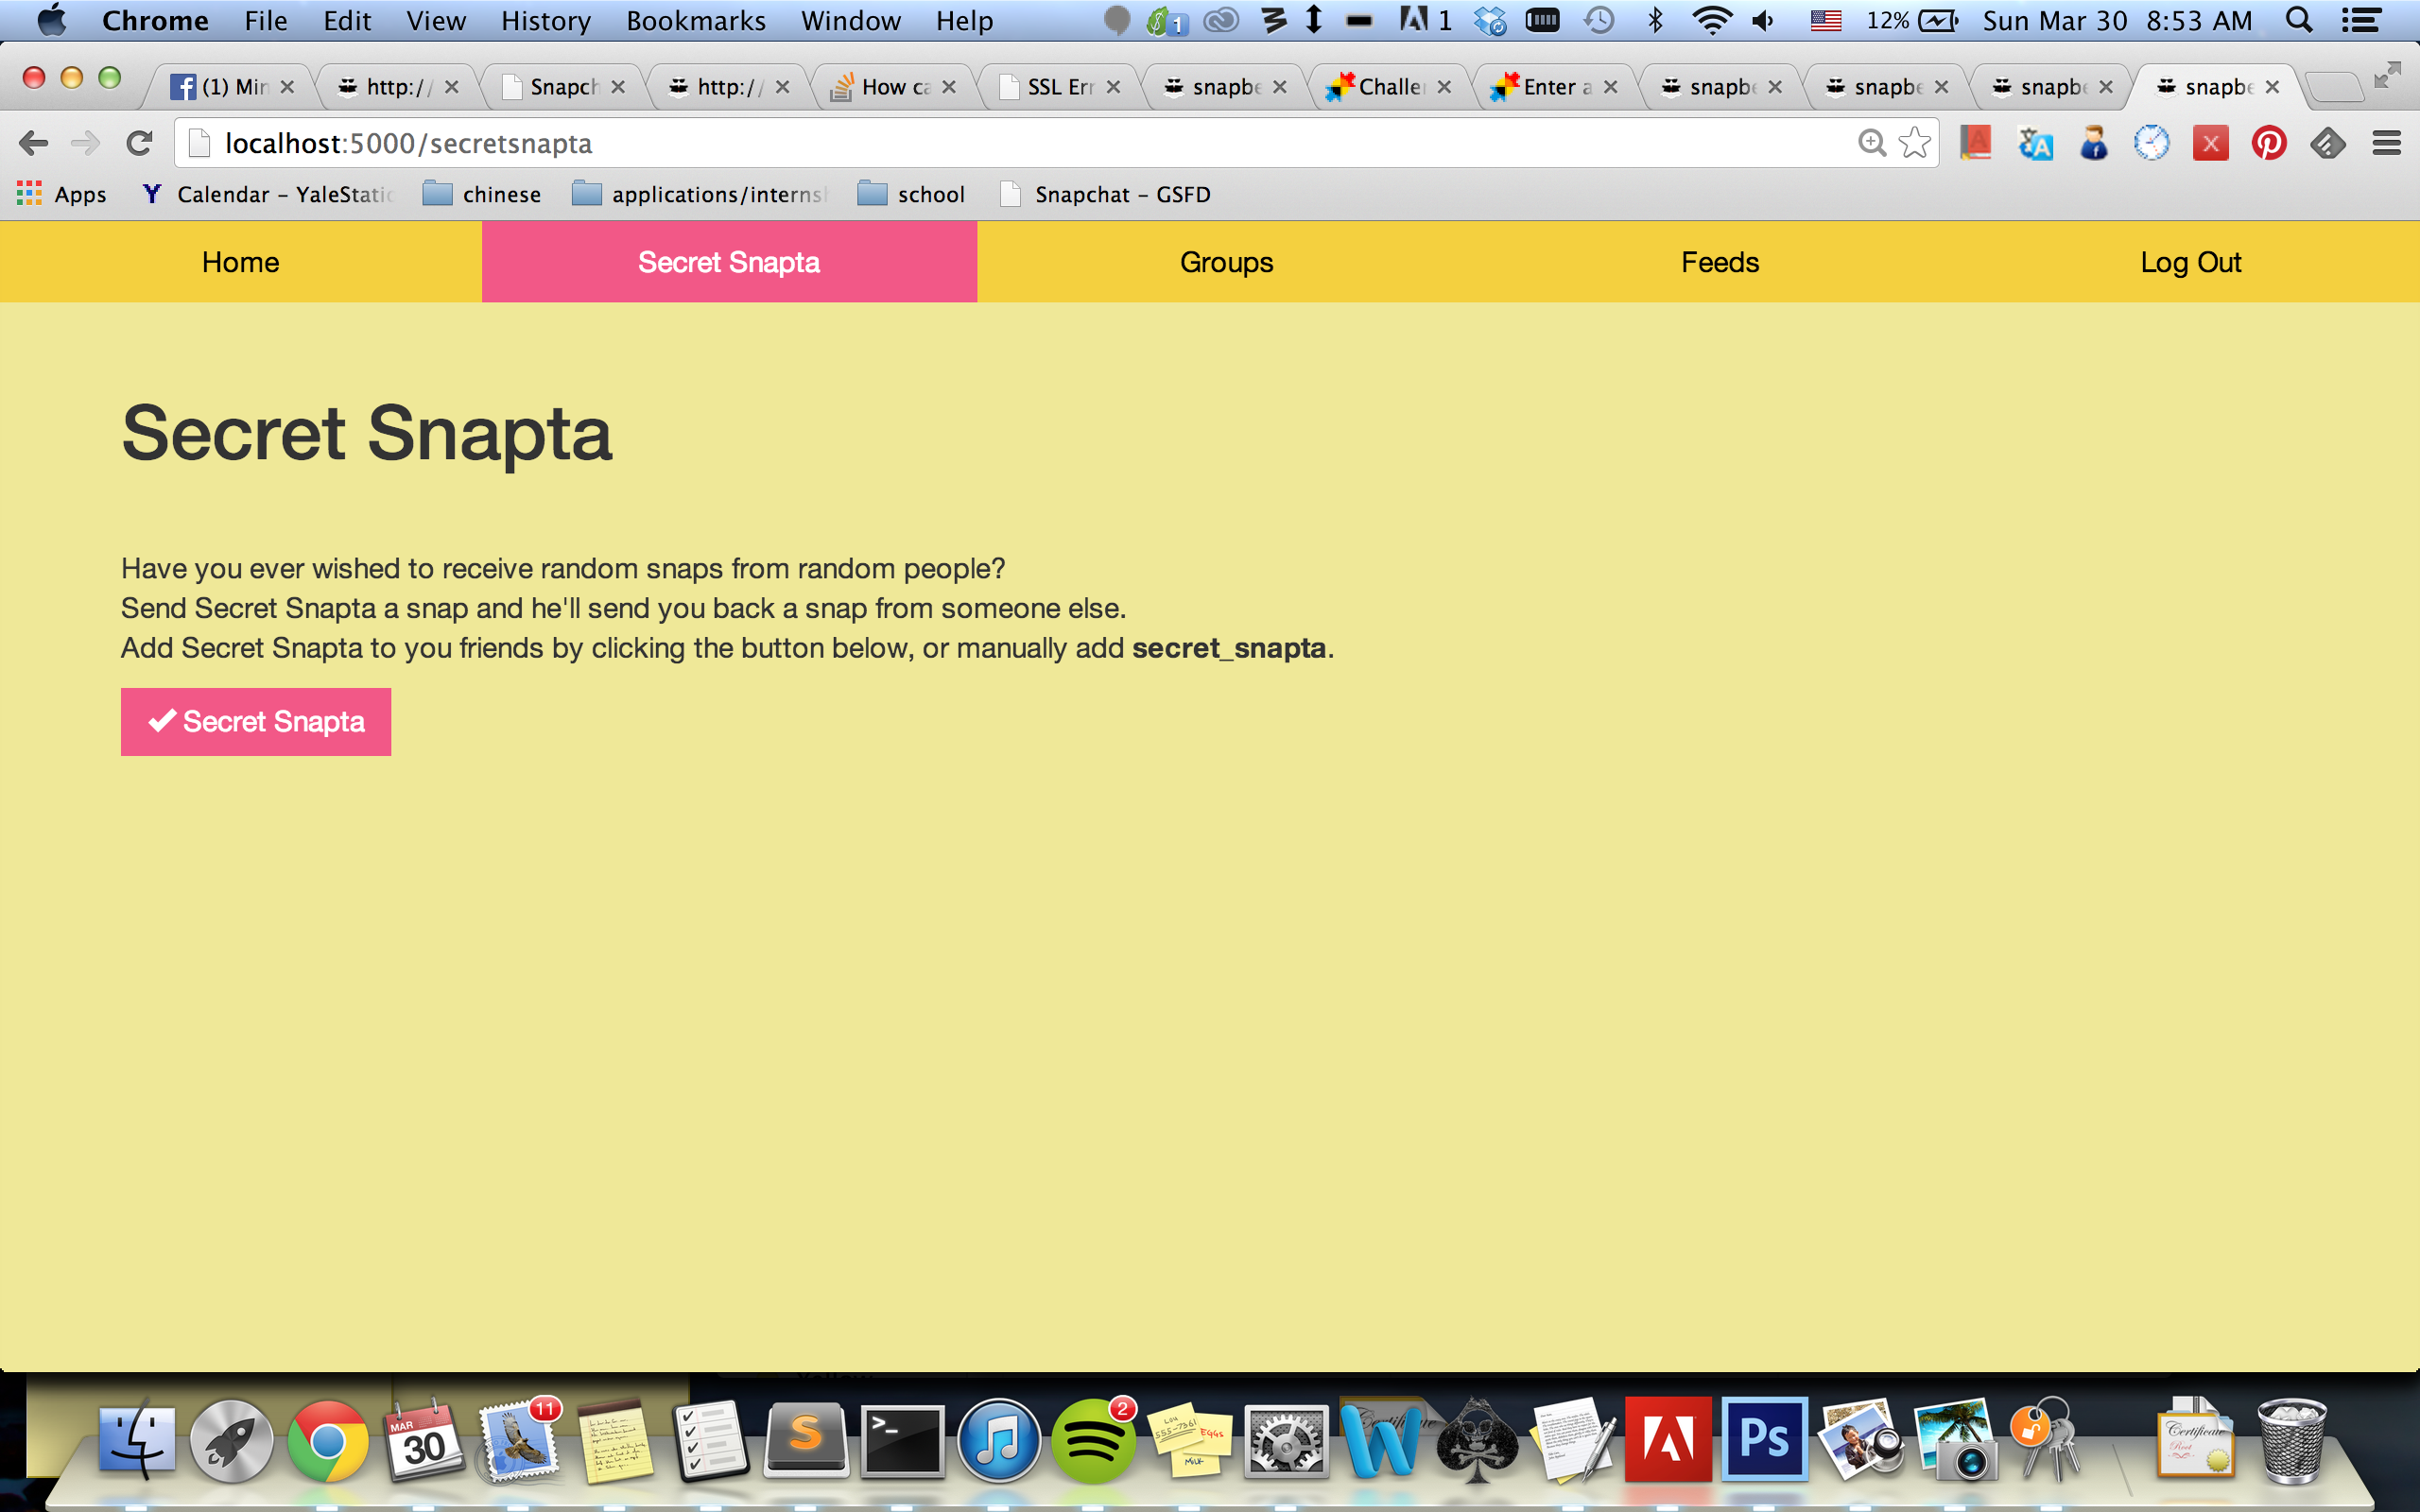Click the Log Out link
Screen dimensions: 2420x1512
[x=2190, y=262]
